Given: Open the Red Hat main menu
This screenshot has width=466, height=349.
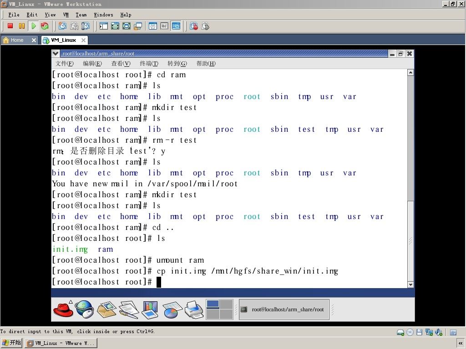Looking at the screenshot, I should point(63,309).
